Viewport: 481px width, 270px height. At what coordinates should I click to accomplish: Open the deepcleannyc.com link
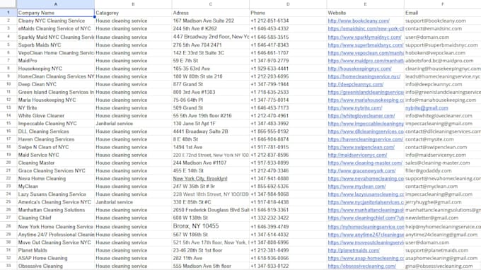(x=356, y=84)
